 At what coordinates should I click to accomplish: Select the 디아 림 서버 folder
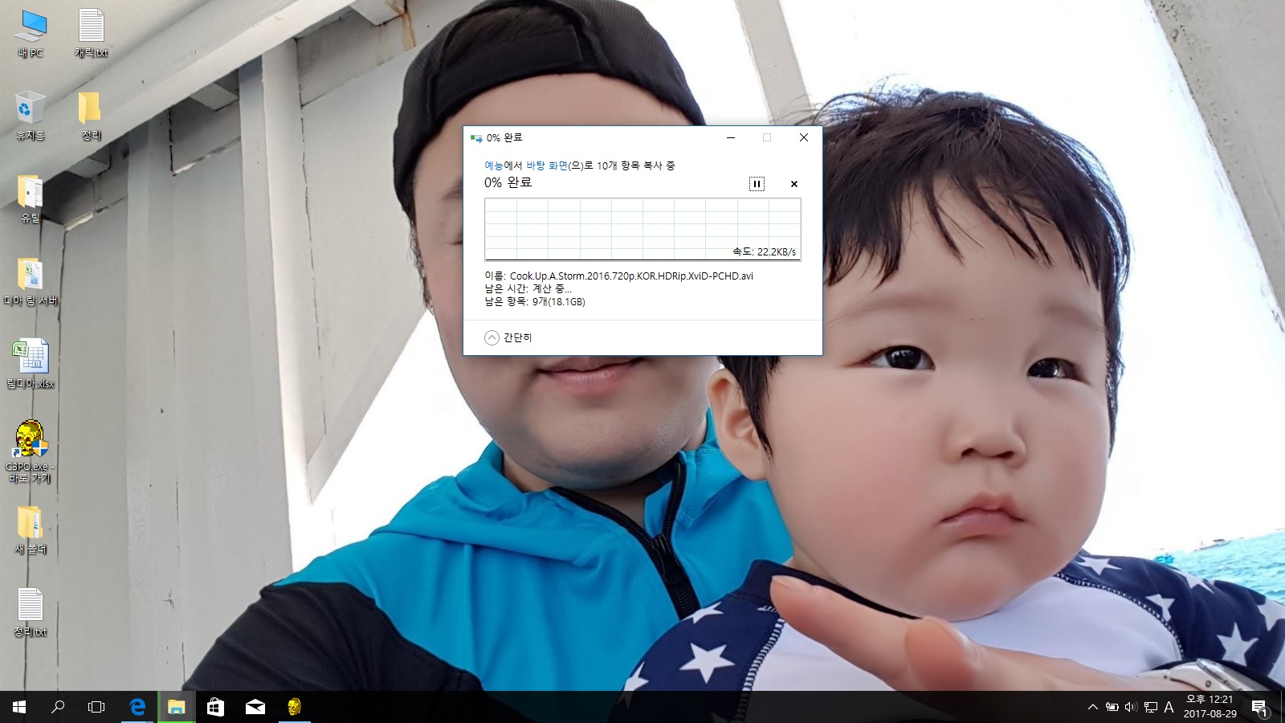coord(31,282)
